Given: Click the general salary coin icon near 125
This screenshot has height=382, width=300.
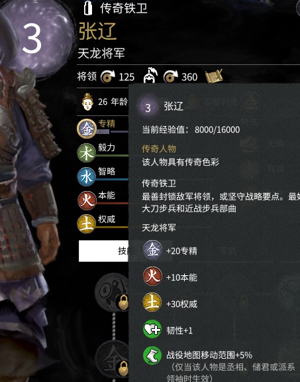Looking at the screenshot, I should (108, 77).
